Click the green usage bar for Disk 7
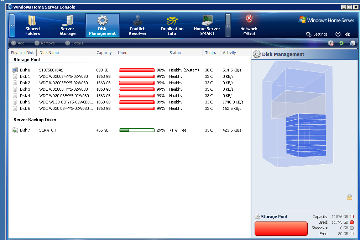The height and width of the screenshot is (240, 360). [137, 130]
